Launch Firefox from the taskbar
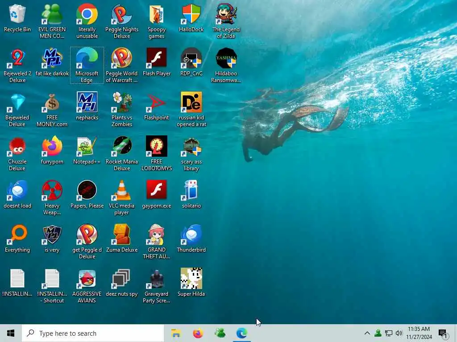The height and width of the screenshot is (342, 457). coord(198,333)
